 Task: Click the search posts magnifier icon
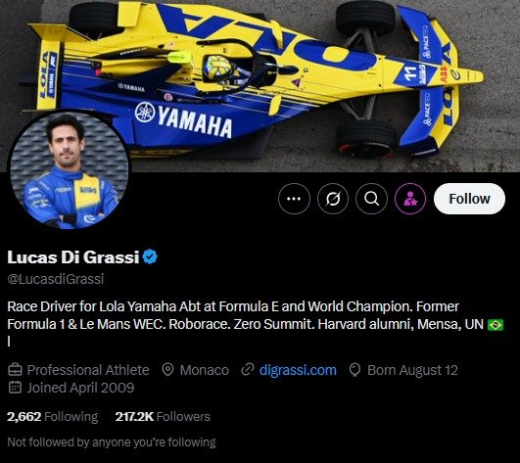click(371, 199)
